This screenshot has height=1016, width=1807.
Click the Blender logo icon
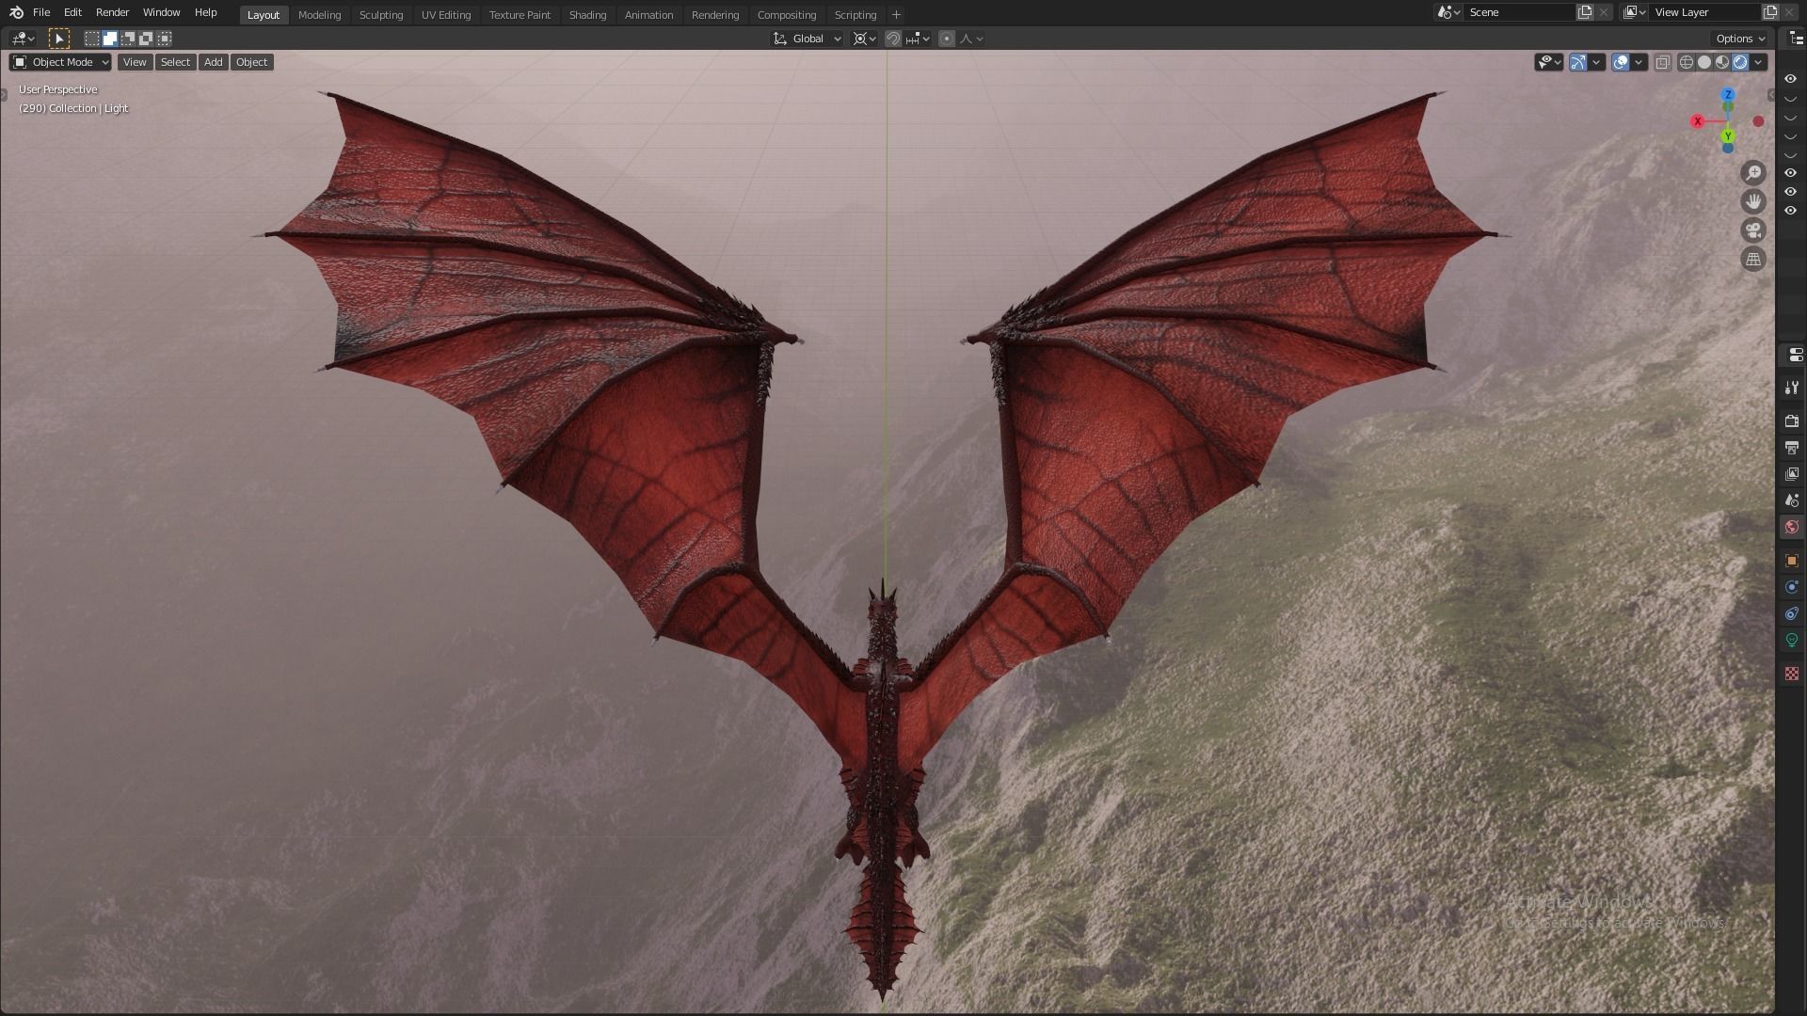pyautogui.click(x=16, y=12)
